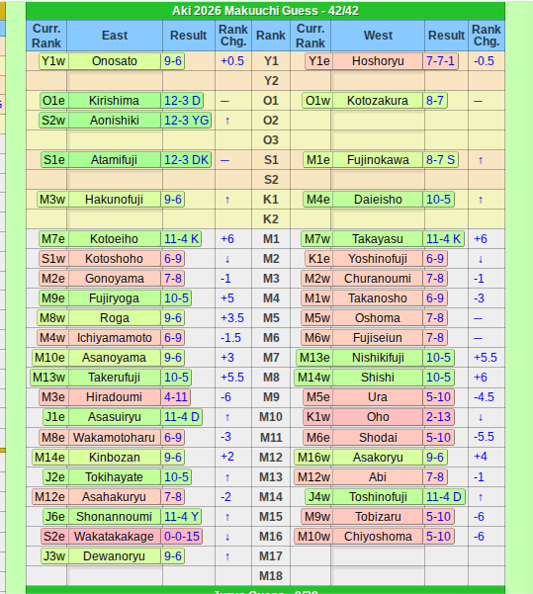Click Abi at M13 West

pos(378,476)
